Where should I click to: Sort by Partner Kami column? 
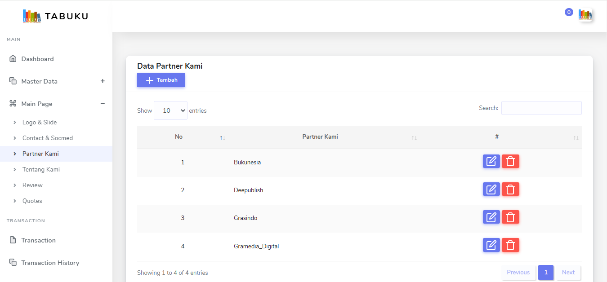point(320,137)
